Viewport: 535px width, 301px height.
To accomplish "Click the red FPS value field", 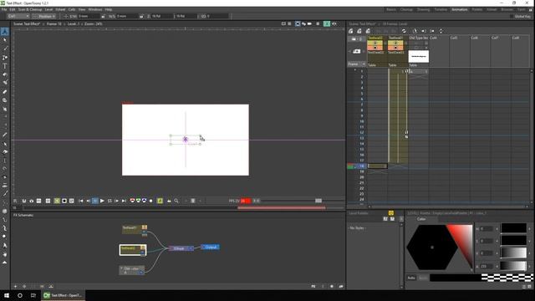I will [x=245, y=201].
